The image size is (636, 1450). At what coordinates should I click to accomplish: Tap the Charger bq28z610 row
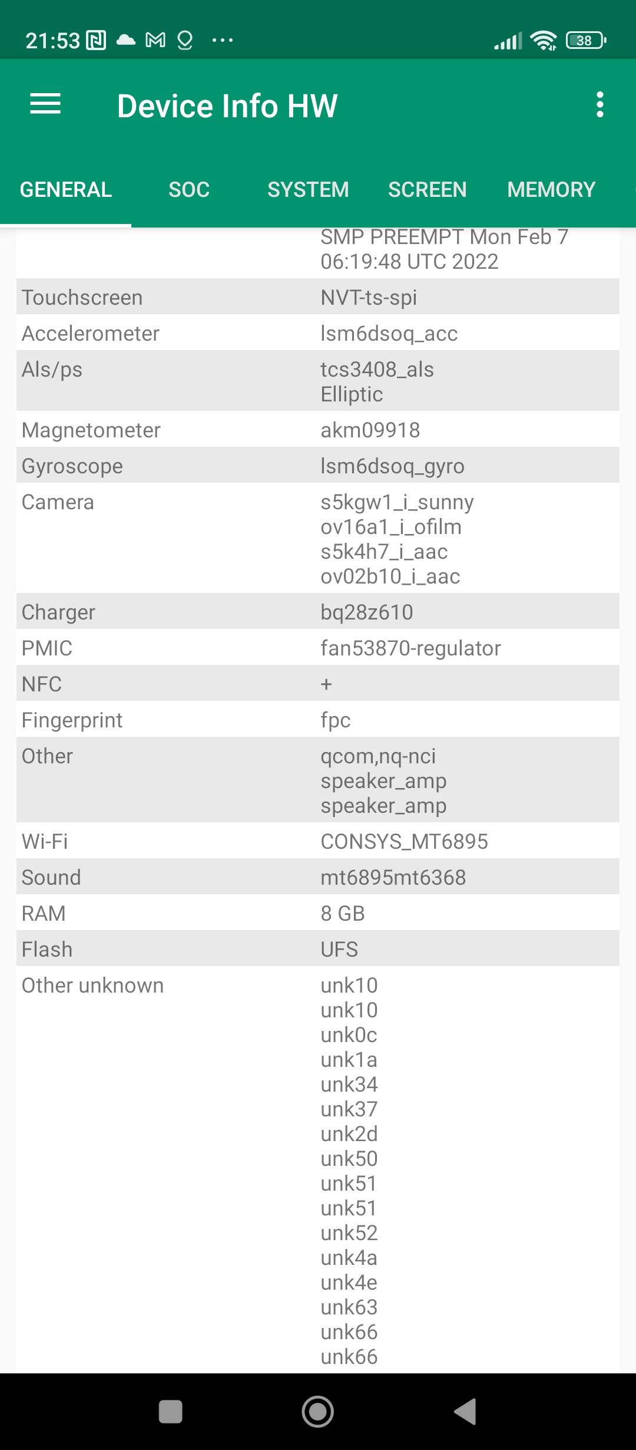click(x=318, y=612)
